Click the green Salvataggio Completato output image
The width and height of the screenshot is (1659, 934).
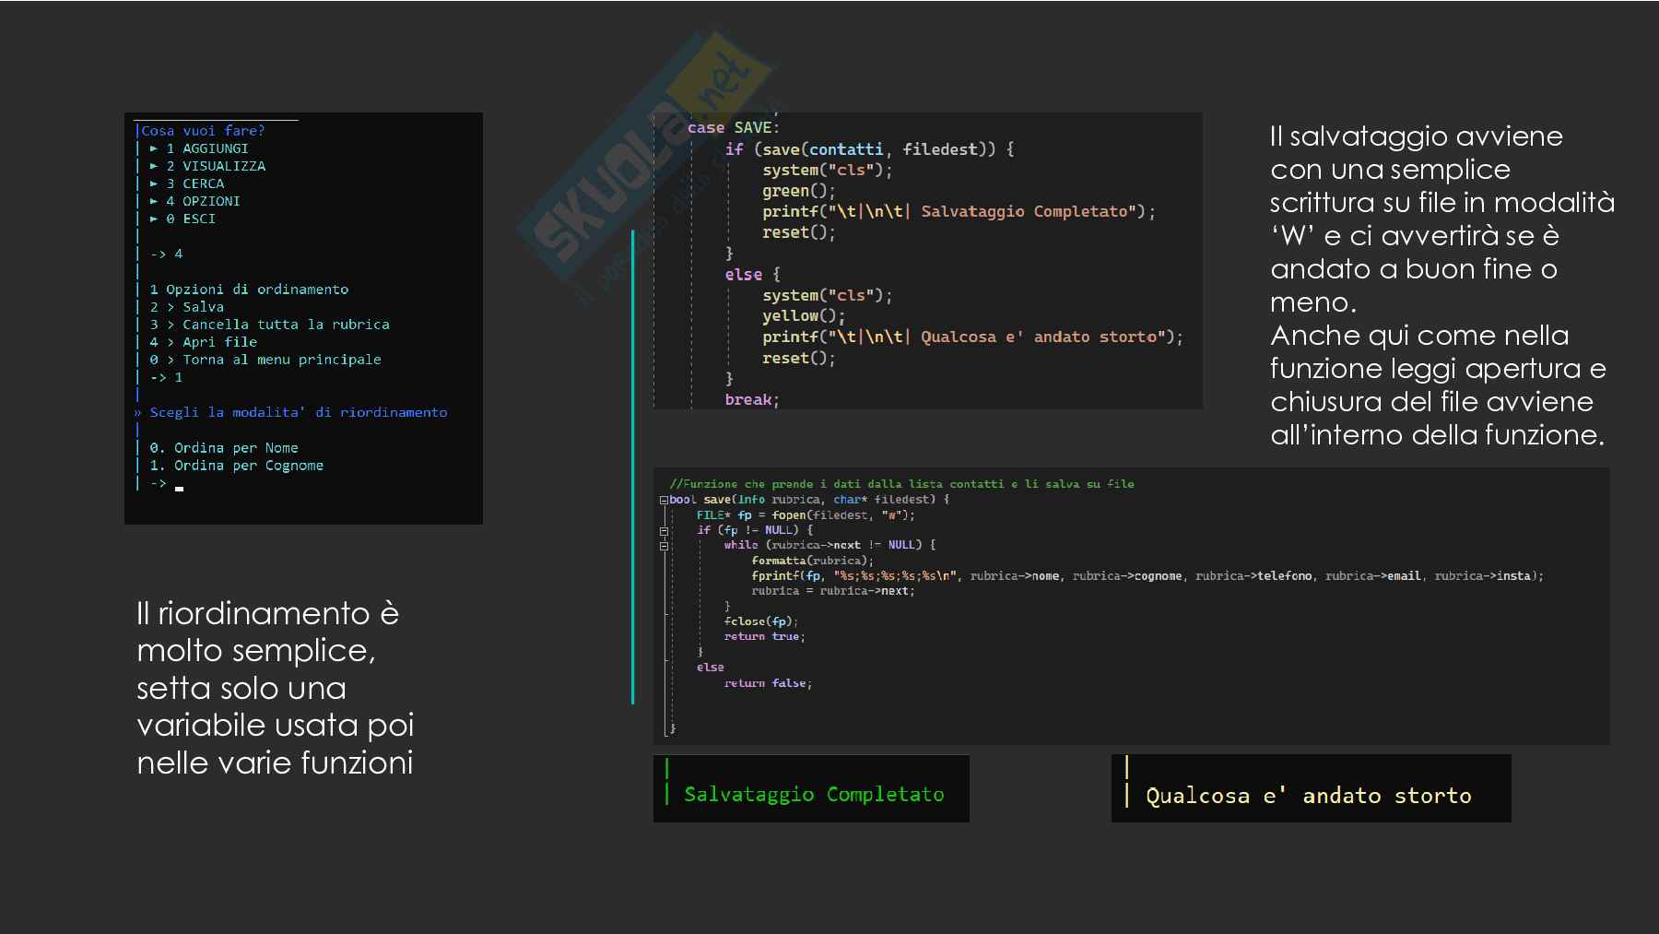coord(811,789)
